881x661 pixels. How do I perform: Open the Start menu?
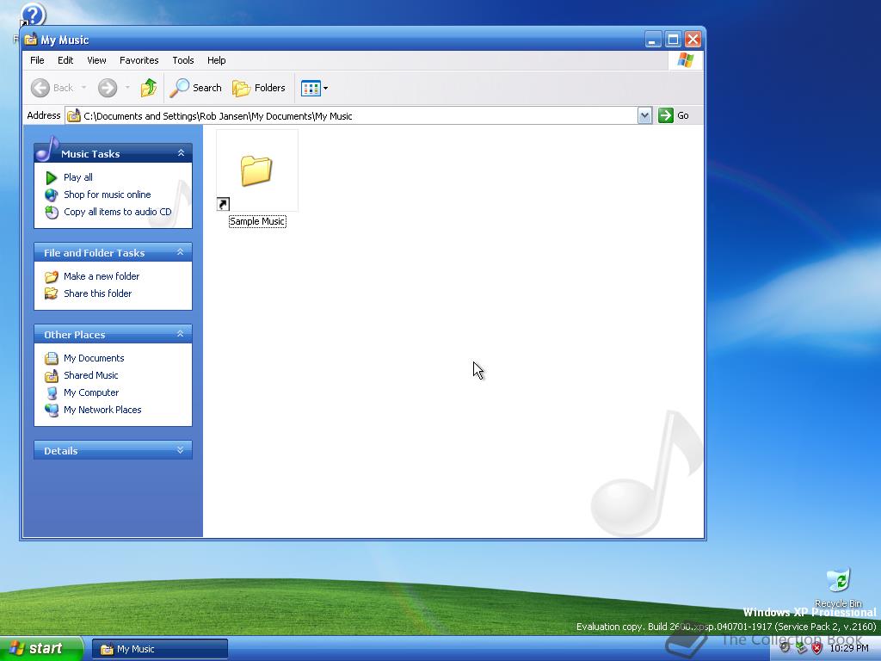pos(41,649)
